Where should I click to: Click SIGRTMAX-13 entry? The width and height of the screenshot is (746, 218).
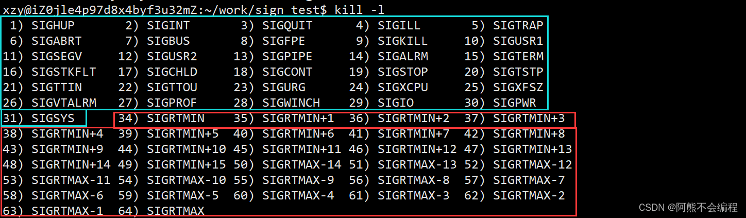point(417,165)
